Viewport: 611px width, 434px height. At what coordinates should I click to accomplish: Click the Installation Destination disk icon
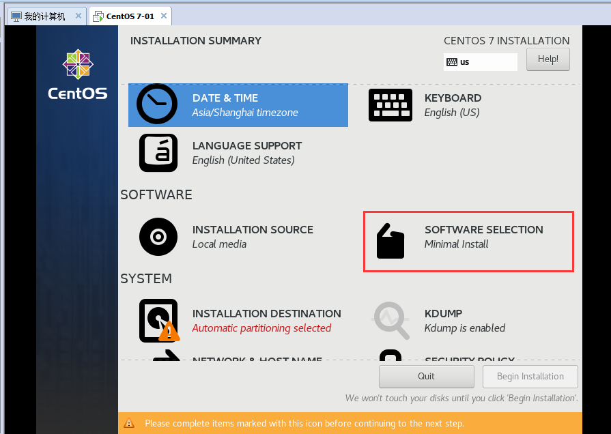click(x=159, y=321)
